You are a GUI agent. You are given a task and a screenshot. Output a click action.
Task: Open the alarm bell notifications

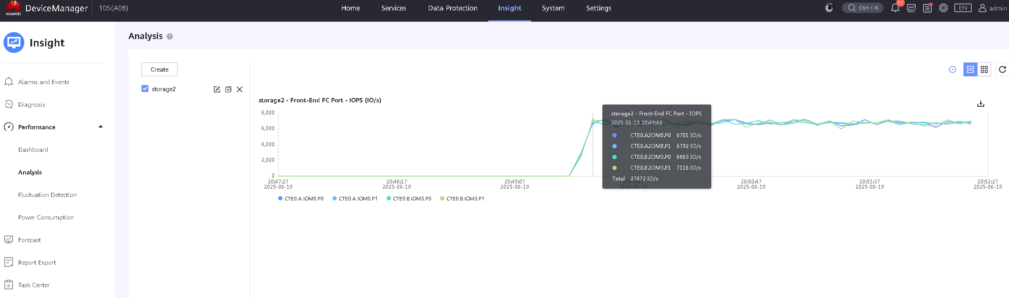(895, 8)
